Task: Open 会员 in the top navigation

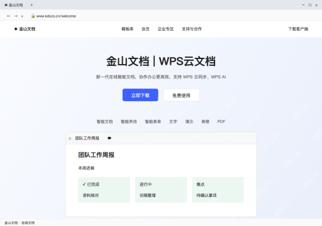Action: tap(145, 29)
